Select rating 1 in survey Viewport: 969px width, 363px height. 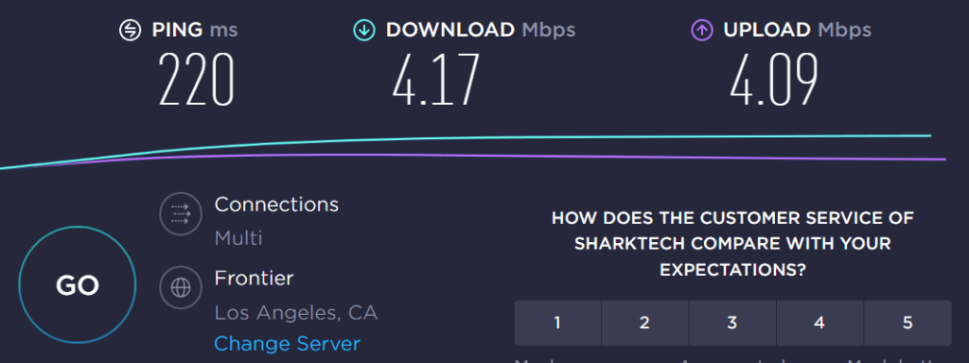(557, 323)
